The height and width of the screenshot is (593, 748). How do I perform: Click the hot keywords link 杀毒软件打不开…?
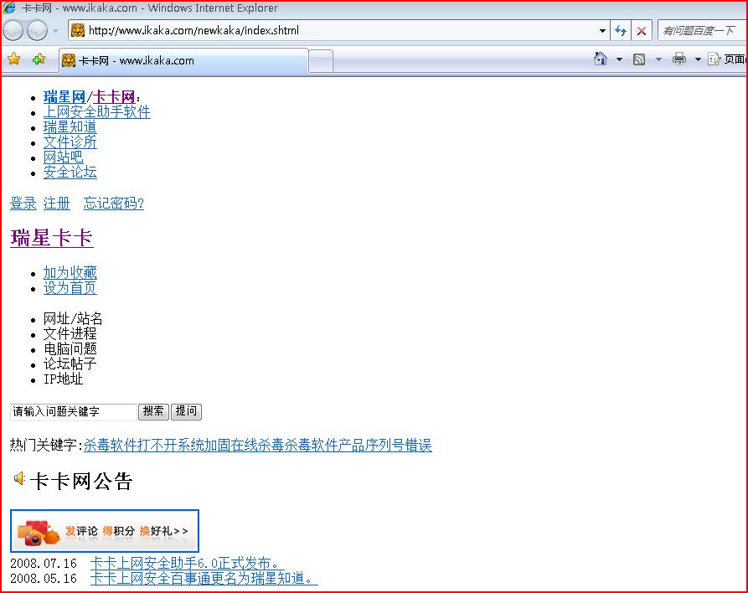258,445
